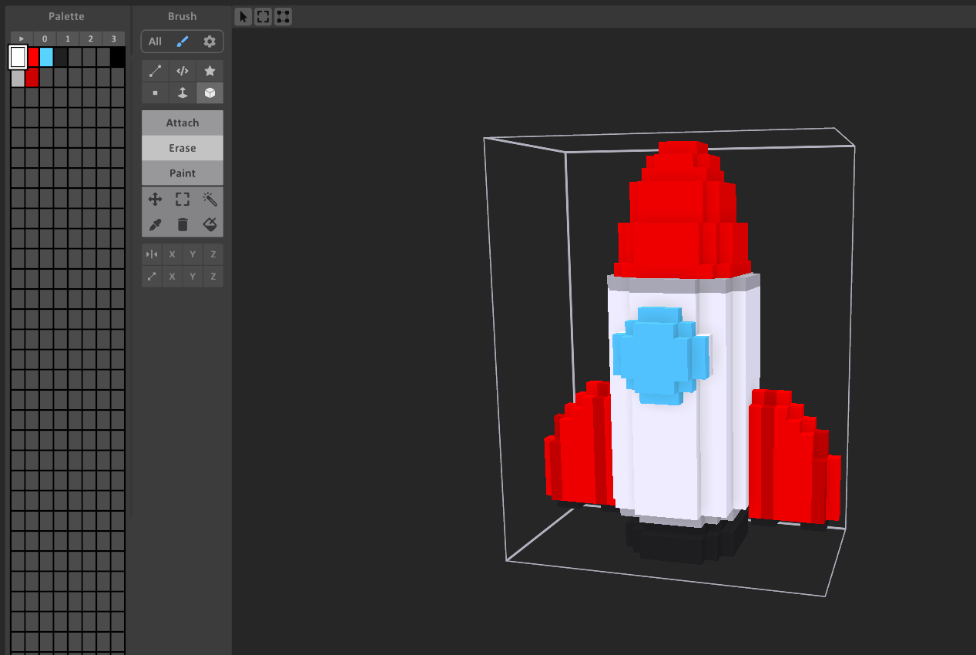Switch to Paint mode
This screenshot has width=976, height=655.
tap(182, 173)
